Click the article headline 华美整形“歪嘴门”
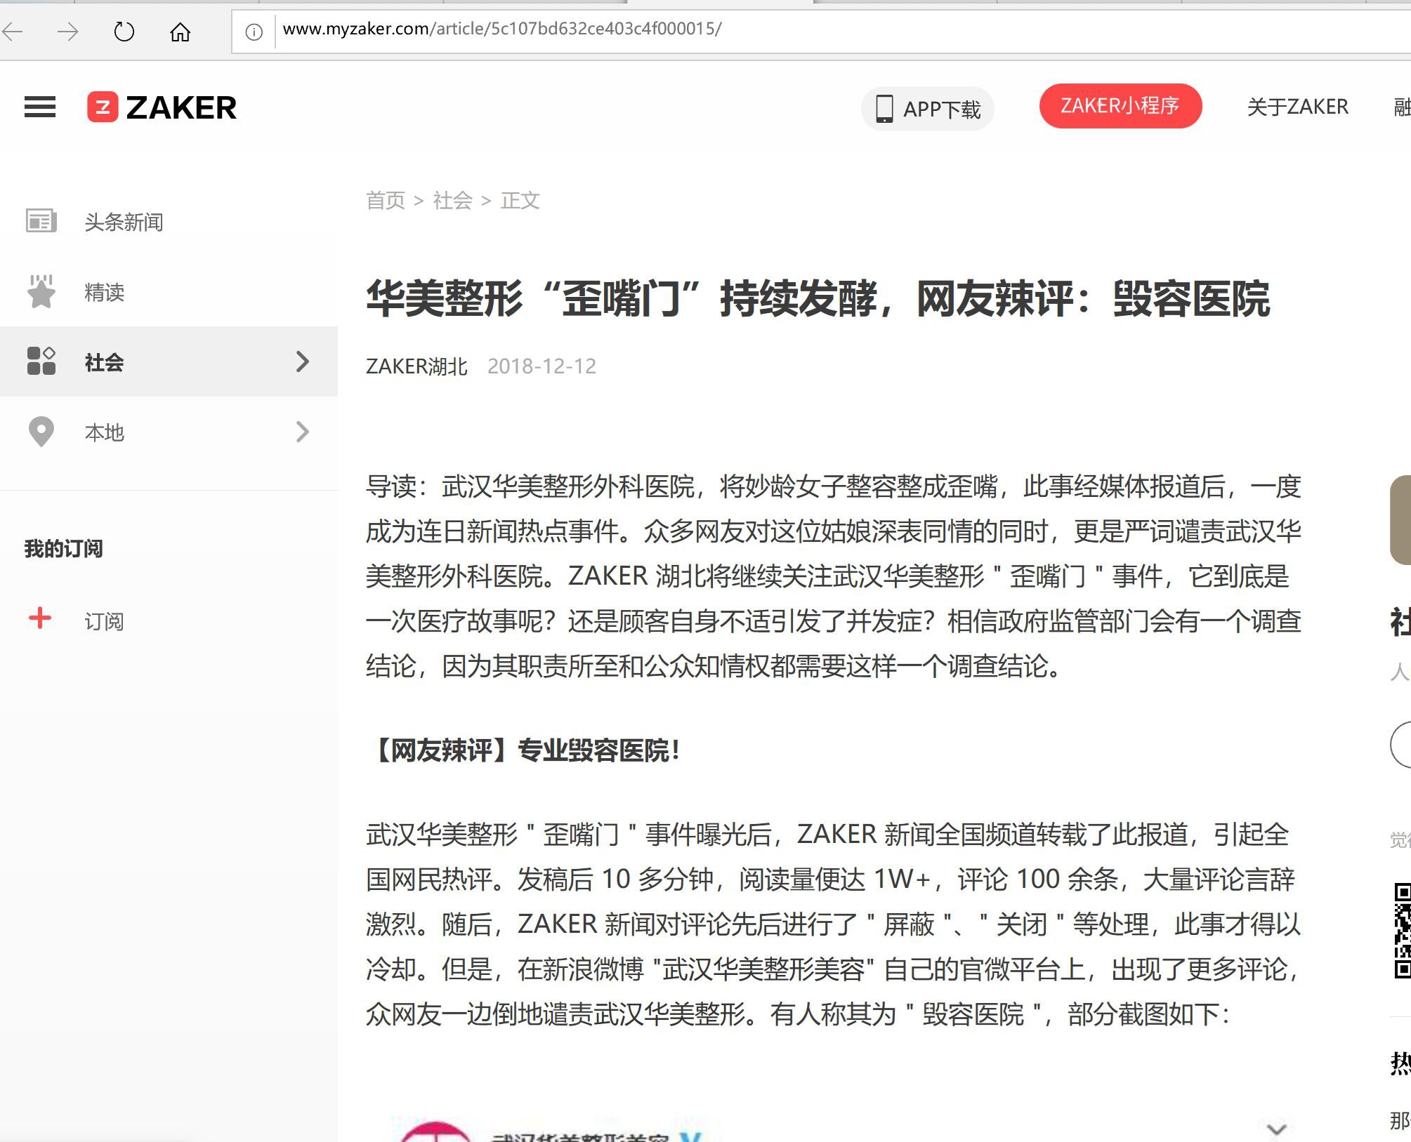This screenshot has height=1142, width=1411. (x=818, y=299)
